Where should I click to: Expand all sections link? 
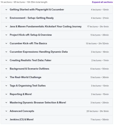pos(102,2)
